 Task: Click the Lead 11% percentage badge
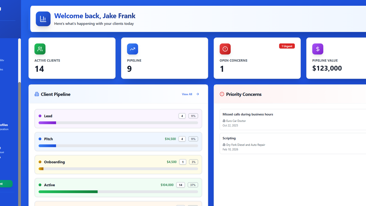pyautogui.click(x=193, y=116)
